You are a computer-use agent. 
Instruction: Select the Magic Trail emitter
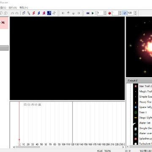pyautogui.click(x=146, y=92)
